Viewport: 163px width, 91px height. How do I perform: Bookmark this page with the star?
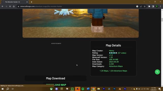[x=145, y=6]
